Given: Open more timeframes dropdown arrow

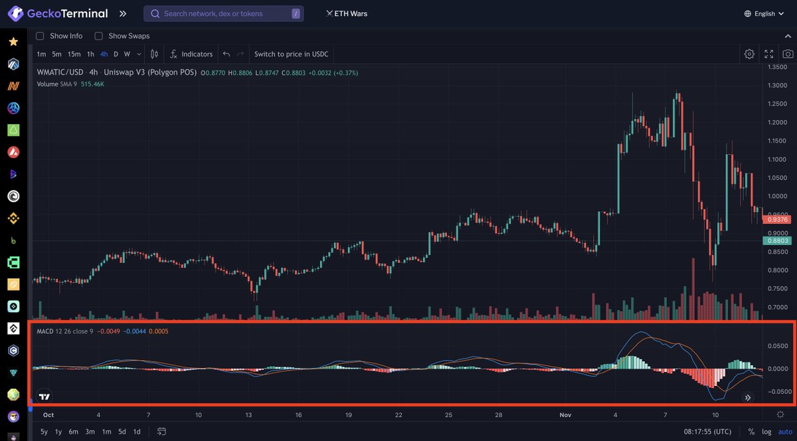Looking at the screenshot, I should pos(139,54).
